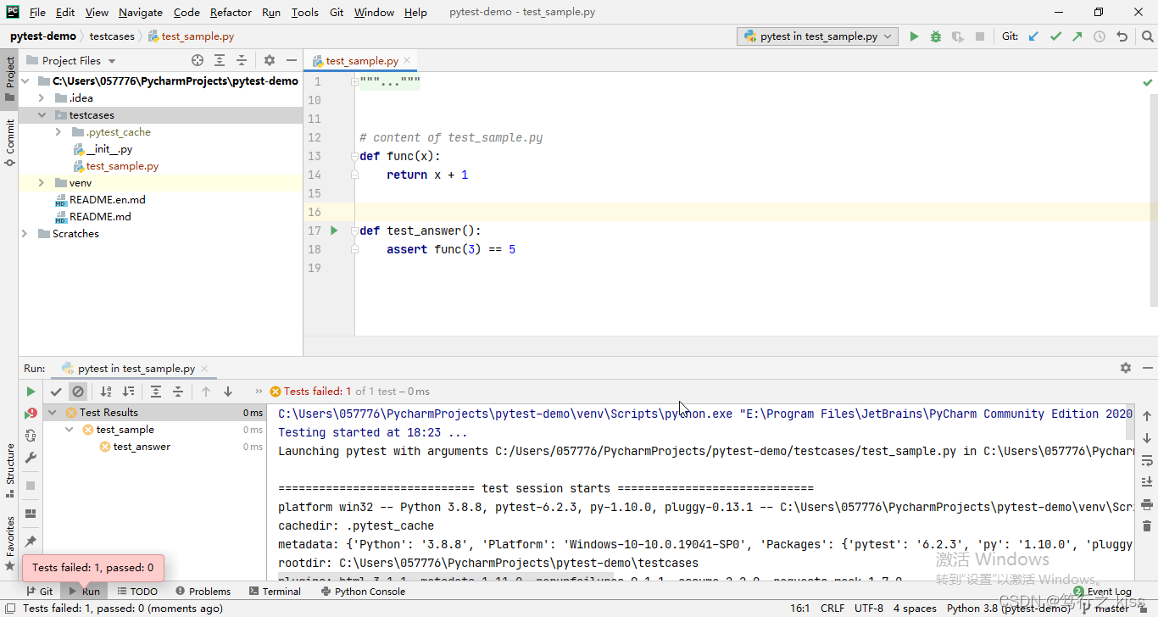Expand all in Project panel
The width and height of the screenshot is (1158, 617).
tap(220, 60)
